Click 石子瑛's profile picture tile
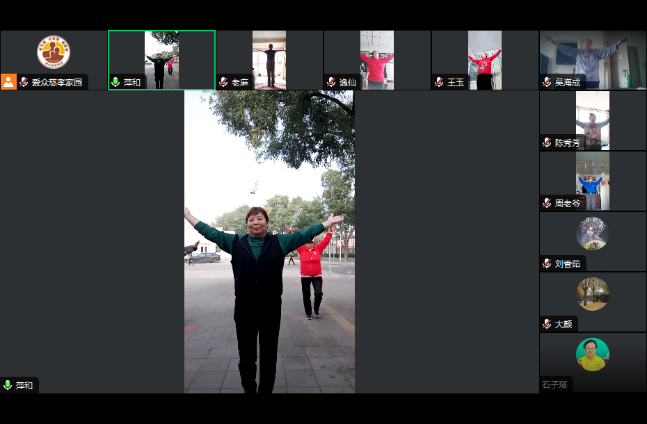The image size is (647, 424). click(x=593, y=354)
